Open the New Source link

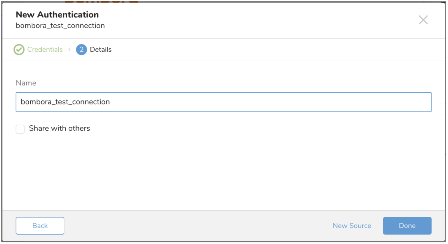pos(352,226)
